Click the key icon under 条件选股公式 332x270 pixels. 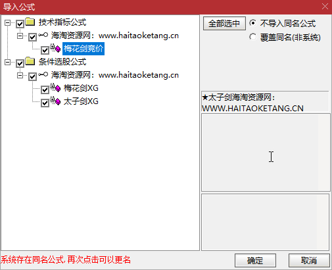click(x=43, y=74)
